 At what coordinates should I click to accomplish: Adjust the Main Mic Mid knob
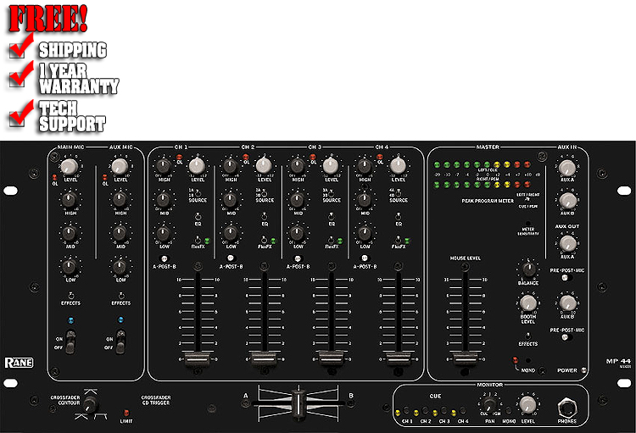70,233
